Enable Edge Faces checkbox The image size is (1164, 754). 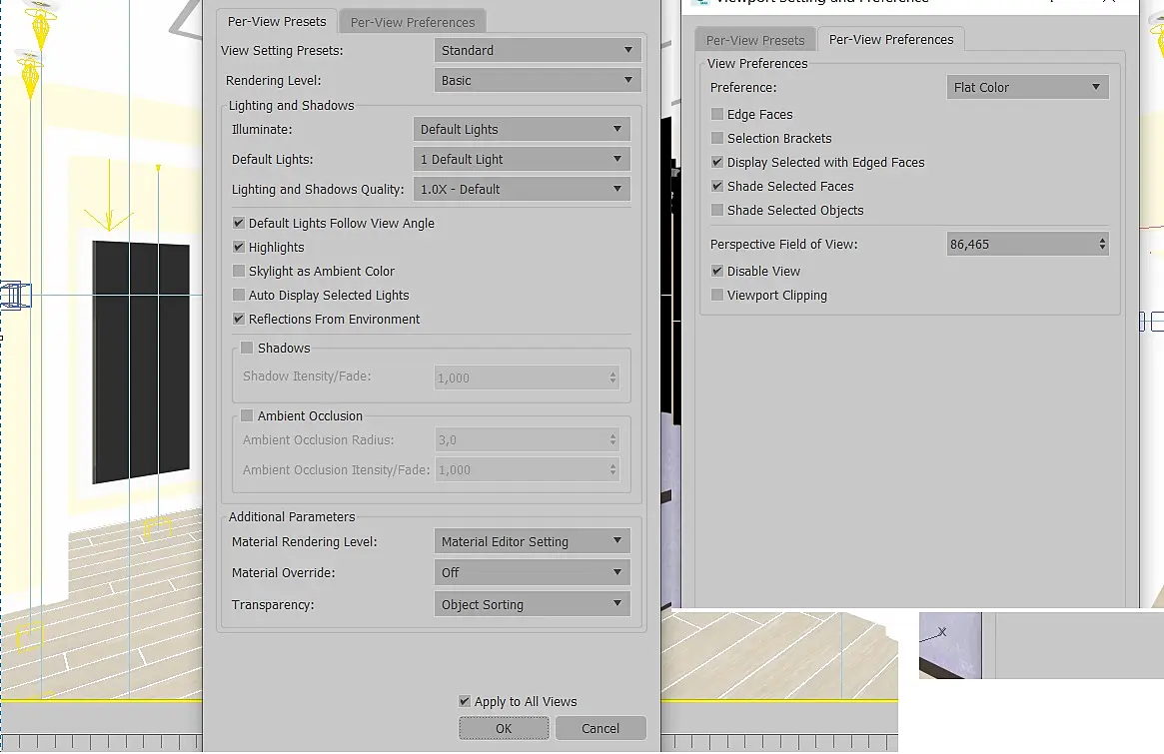click(717, 114)
